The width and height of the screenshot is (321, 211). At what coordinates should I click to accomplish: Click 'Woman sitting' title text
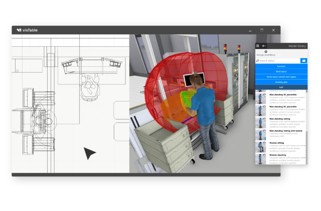pyautogui.click(x=277, y=143)
